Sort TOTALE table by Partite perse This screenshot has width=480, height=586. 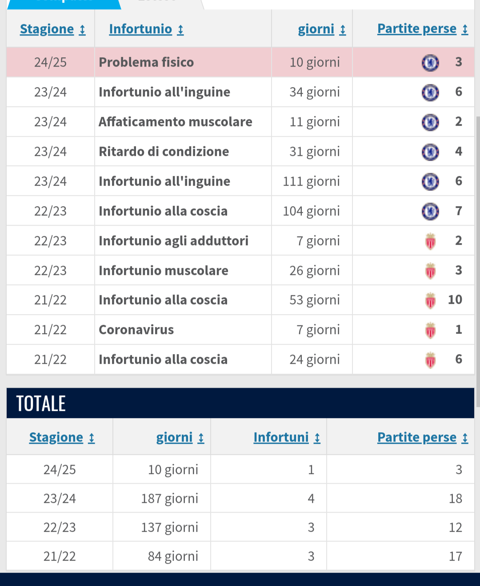(423, 438)
